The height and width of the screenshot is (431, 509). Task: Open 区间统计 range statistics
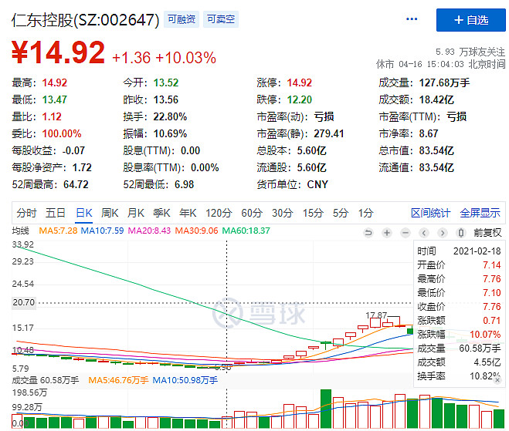pyautogui.click(x=430, y=213)
